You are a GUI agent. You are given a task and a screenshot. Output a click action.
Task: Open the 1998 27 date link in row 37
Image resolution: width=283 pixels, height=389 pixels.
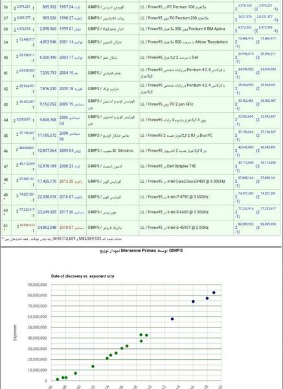71,18
